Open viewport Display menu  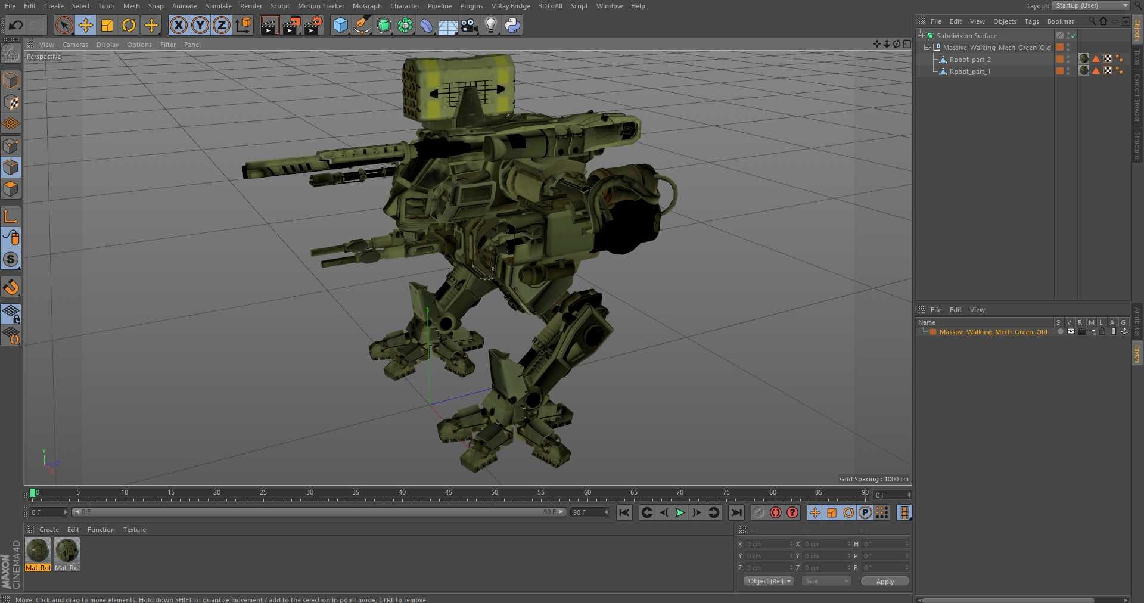click(x=107, y=45)
